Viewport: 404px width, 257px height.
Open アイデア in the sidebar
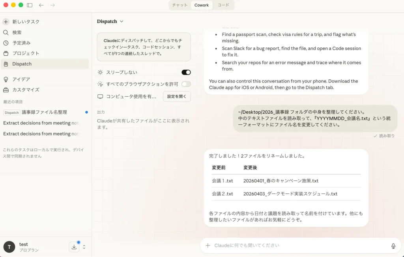(x=21, y=79)
